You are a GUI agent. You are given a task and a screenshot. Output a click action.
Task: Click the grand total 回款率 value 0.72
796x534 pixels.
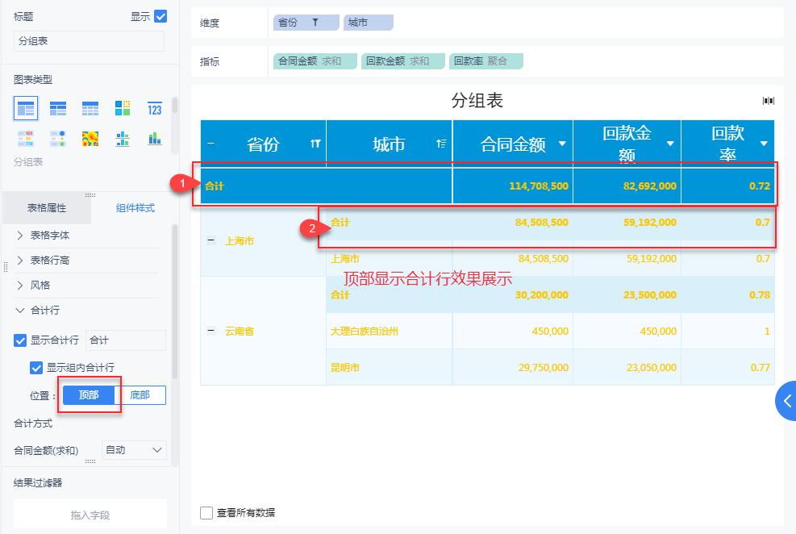pyautogui.click(x=760, y=186)
